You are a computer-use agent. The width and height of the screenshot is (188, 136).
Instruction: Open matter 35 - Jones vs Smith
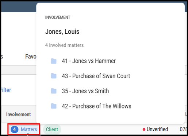coord(85,91)
